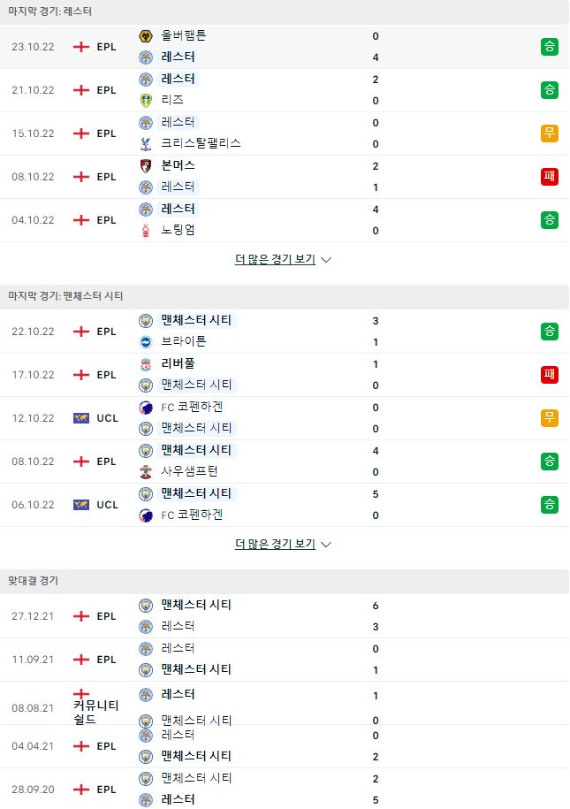The width and height of the screenshot is (570, 809).
Task: Expand more matches under Leicester section
Action: [x=275, y=260]
